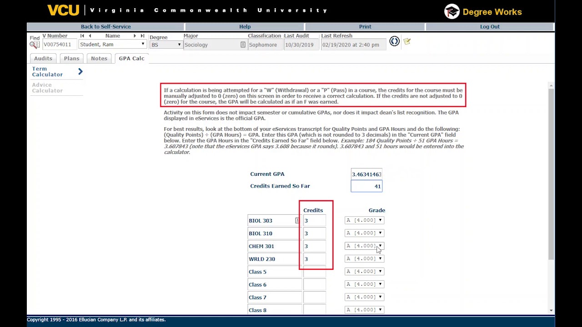
Task: Click the BIOL 310 credits field
Action: (315, 233)
